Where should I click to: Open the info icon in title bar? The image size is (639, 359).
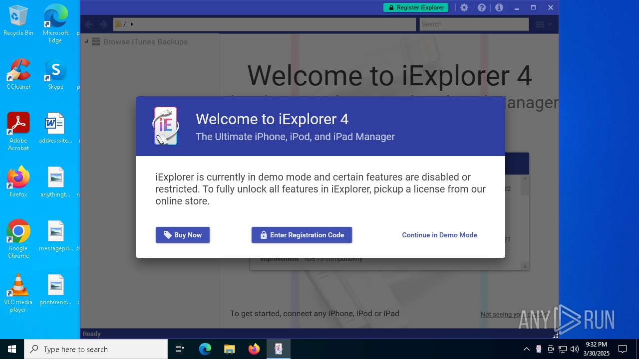point(499,7)
